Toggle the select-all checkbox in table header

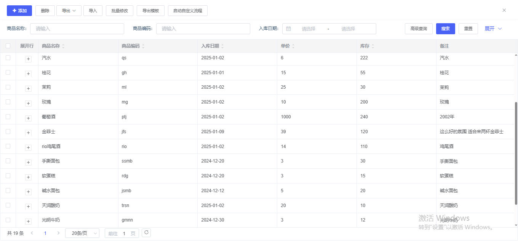pyautogui.click(x=8, y=46)
